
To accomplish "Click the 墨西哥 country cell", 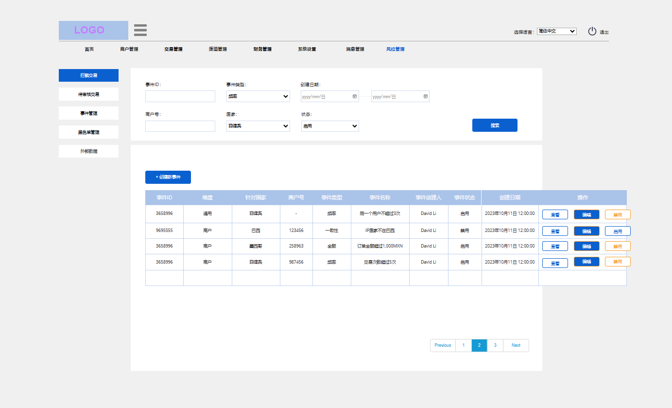I will (x=256, y=246).
